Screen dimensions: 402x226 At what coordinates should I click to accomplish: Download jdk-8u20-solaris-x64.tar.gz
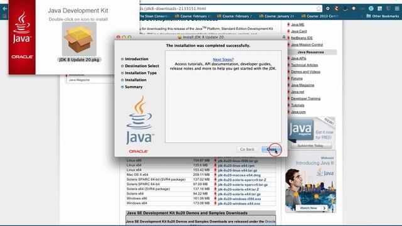point(239,194)
